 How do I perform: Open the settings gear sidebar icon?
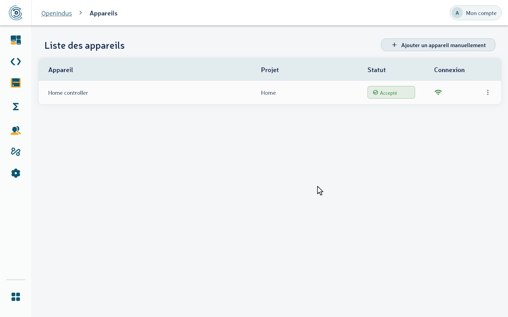[15, 173]
